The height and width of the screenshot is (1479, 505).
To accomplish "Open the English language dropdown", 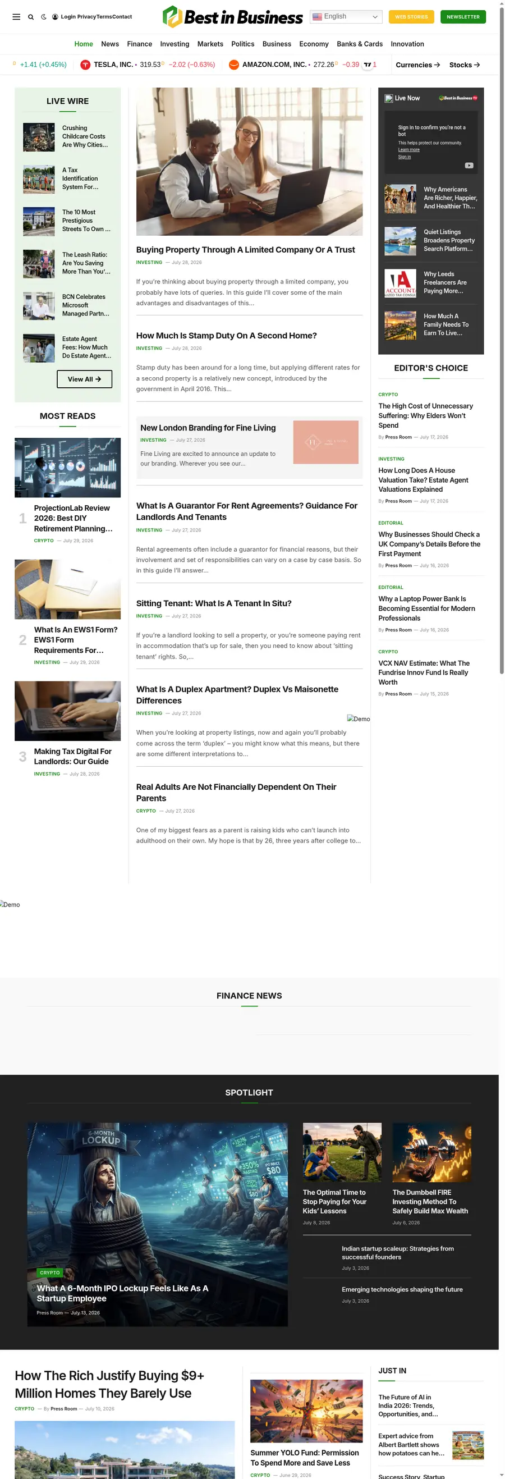I will coord(346,17).
